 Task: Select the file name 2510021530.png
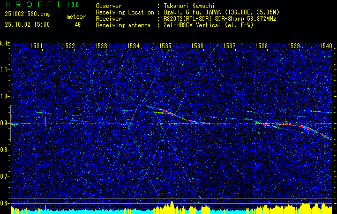click(27, 14)
